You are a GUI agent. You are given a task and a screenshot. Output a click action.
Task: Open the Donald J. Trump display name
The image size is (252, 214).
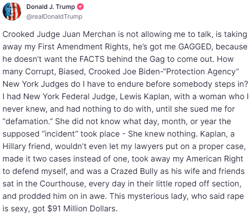pyautogui.click(x=51, y=7)
